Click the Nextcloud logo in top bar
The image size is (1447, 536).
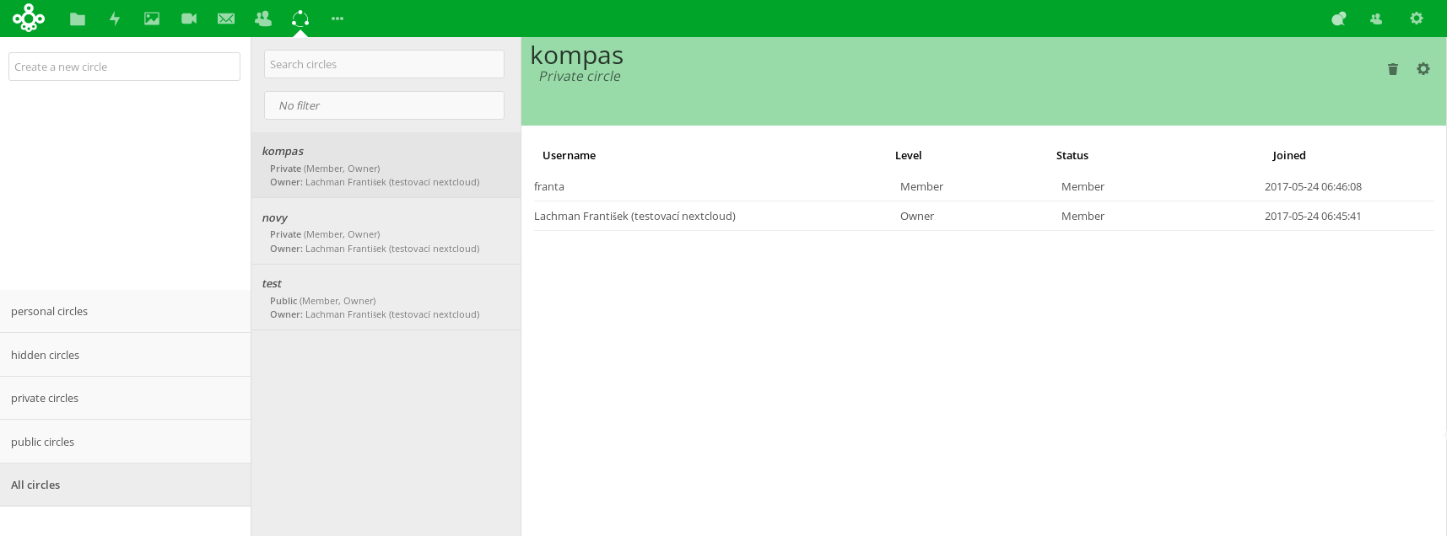point(29,18)
